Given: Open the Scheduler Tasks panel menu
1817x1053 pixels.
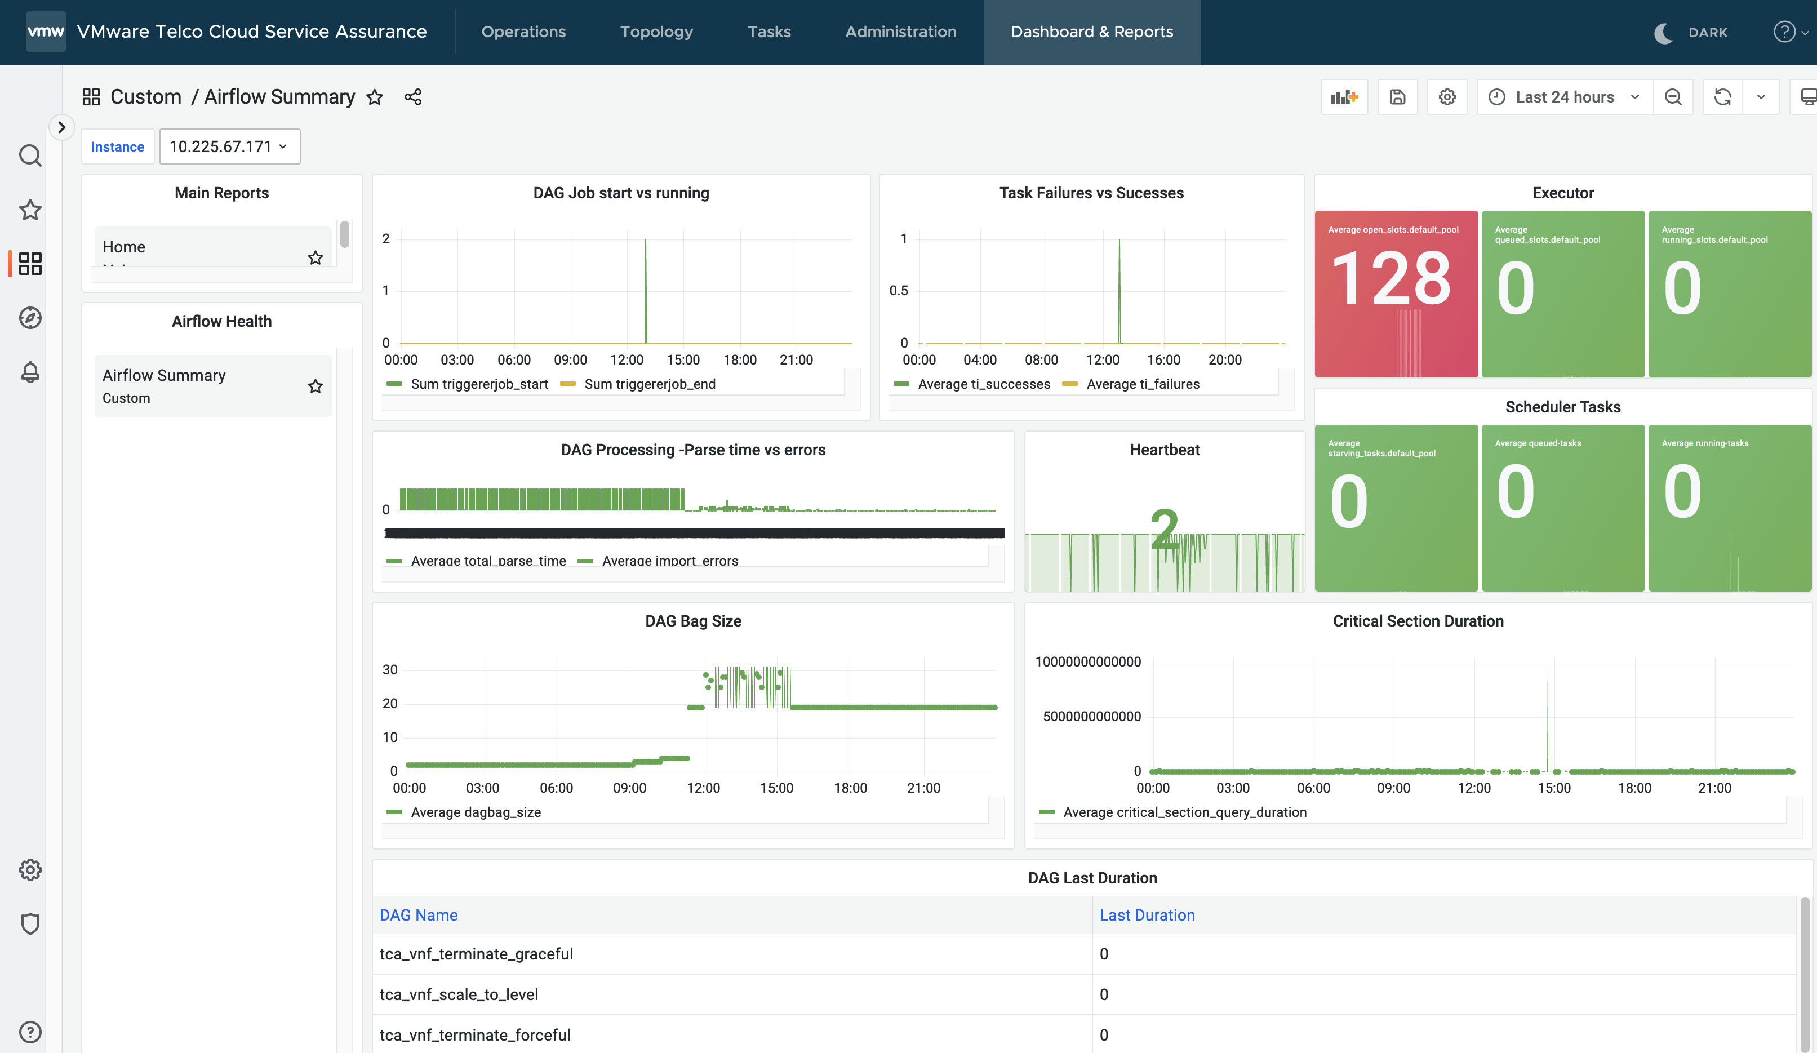Looking at the screenshot, I should pyautogui.click(x=1562, y=407).
